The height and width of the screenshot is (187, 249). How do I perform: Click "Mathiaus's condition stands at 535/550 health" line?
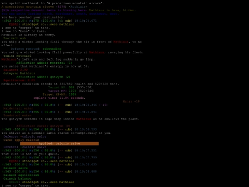tap(60, 84)
